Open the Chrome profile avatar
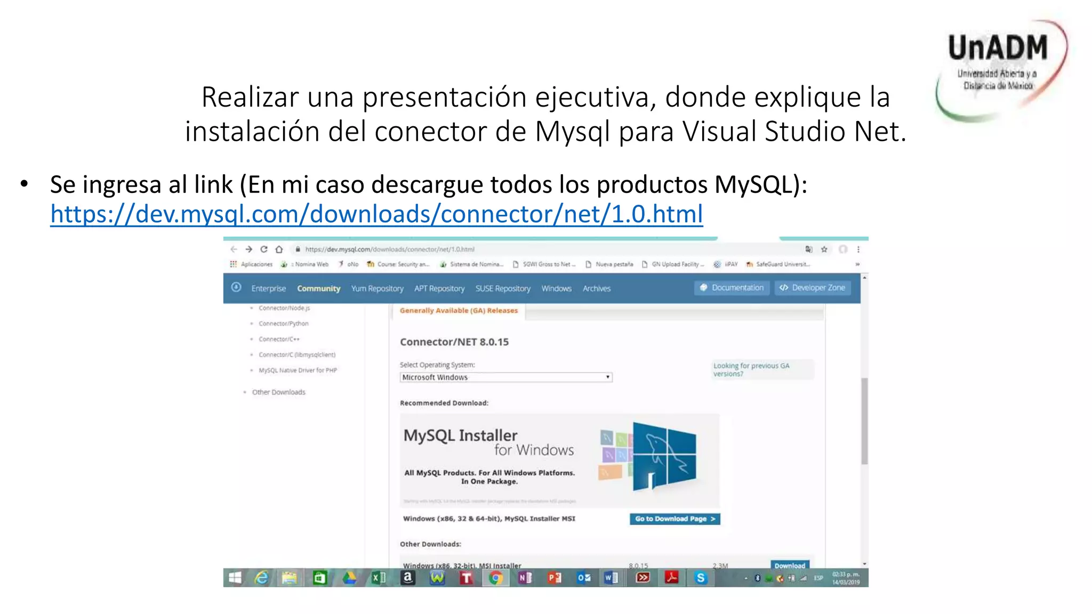The image size is (1092, 614). (843, 249)
